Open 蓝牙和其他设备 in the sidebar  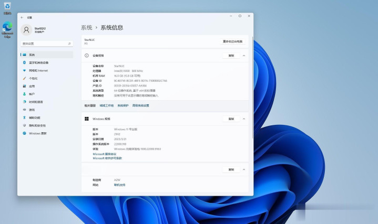(x=47, y=62)
